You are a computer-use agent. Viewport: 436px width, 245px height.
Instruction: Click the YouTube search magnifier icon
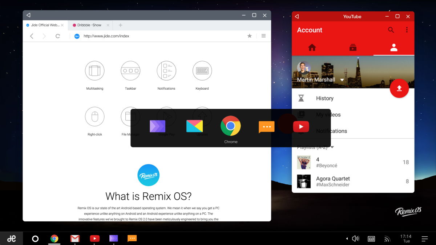click(391, 30)
